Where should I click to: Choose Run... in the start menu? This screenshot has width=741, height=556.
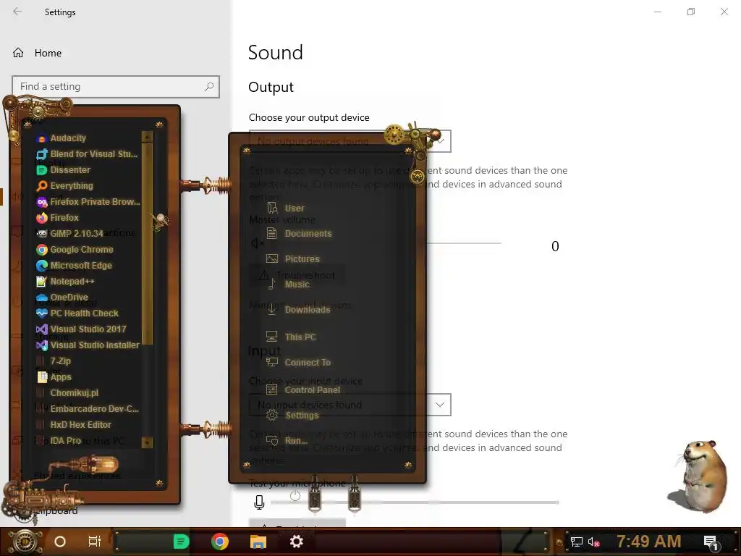coord(287,441)
